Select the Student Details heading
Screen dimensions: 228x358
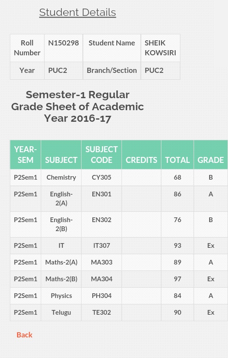pyautogui.click(x=78, y=12)
